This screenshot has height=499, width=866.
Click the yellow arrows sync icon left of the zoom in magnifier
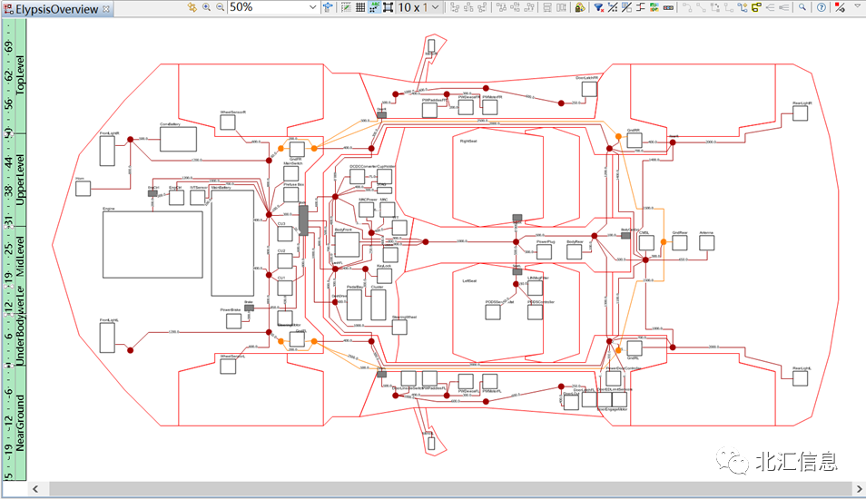click(192, 7)
